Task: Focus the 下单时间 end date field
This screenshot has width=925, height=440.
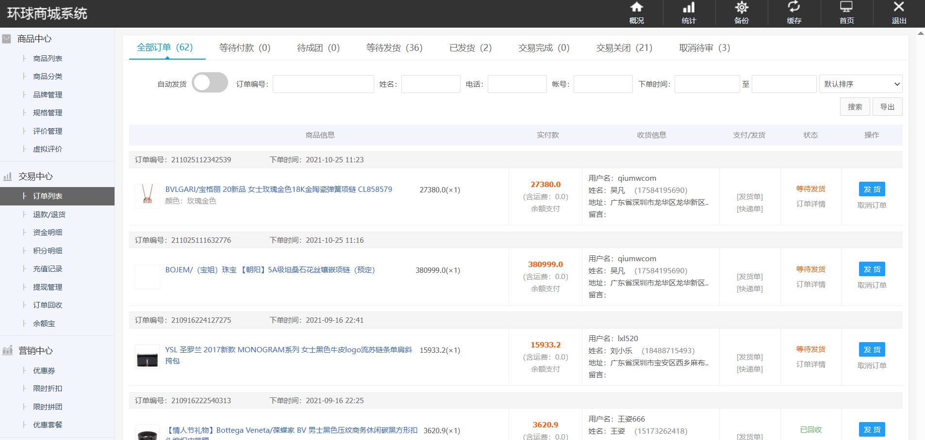Action: point(784,84)
